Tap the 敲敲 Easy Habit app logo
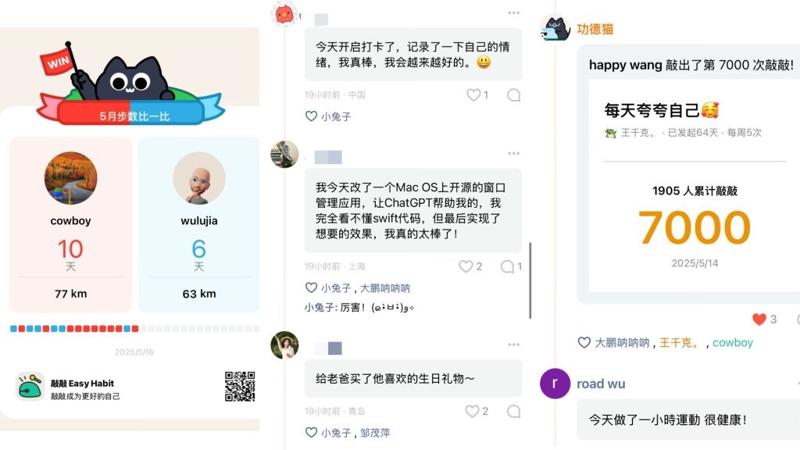The image size is (800, 450). (x=30, y=386)
